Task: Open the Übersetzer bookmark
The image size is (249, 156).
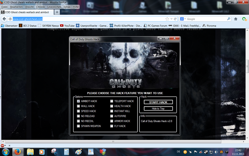Action: (9, 26)
